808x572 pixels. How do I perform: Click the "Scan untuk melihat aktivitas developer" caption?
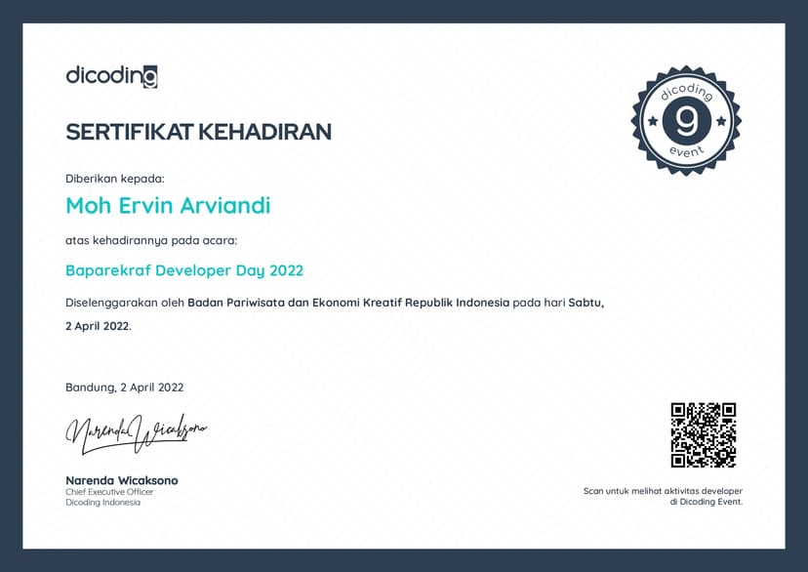coord(663,491)
